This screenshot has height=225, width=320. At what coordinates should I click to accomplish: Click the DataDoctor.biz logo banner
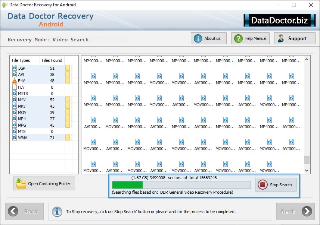(x=280, y=20)
